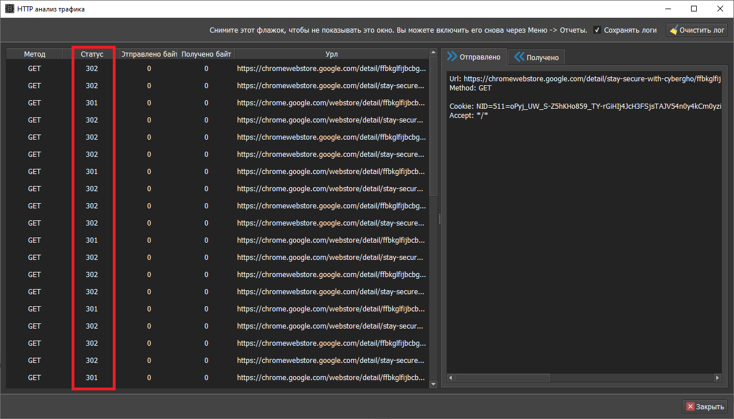Image resolution: width=734 pixels, height=419 pixels.
Task: Click left arrow of details horizontal scrollbar
Action: (x=451, y=378)
